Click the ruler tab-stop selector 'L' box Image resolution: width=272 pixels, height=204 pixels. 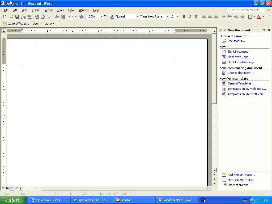coord(3,31)
